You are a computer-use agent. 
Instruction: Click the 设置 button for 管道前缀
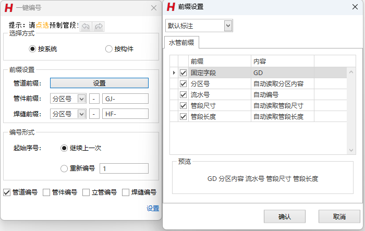click(x=99, y=83)
